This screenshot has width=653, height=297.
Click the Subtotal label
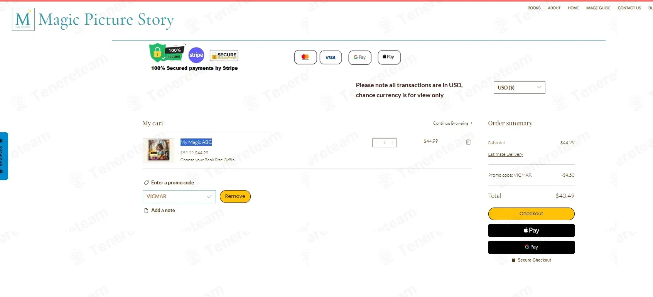[496, 143]
